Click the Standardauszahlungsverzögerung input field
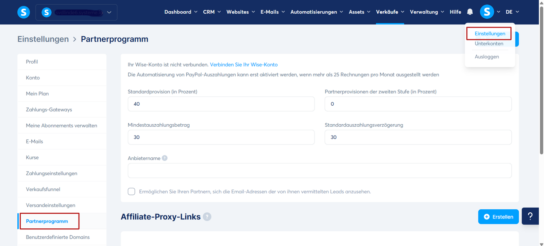The image size is (544, 246). [418, 137]
